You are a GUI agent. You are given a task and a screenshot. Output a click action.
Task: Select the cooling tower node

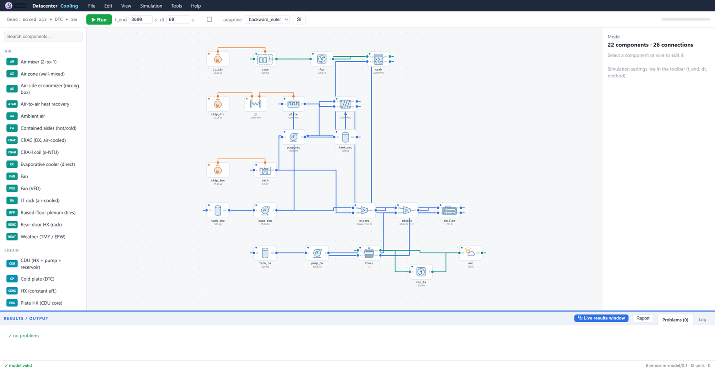(x=369, y=253)
